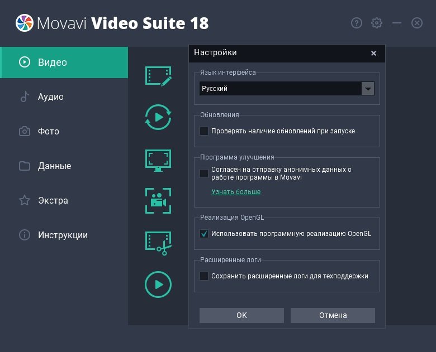Follow the Узнать больше link
Screen dimensions: 436x352
click(x=235, y=192)
